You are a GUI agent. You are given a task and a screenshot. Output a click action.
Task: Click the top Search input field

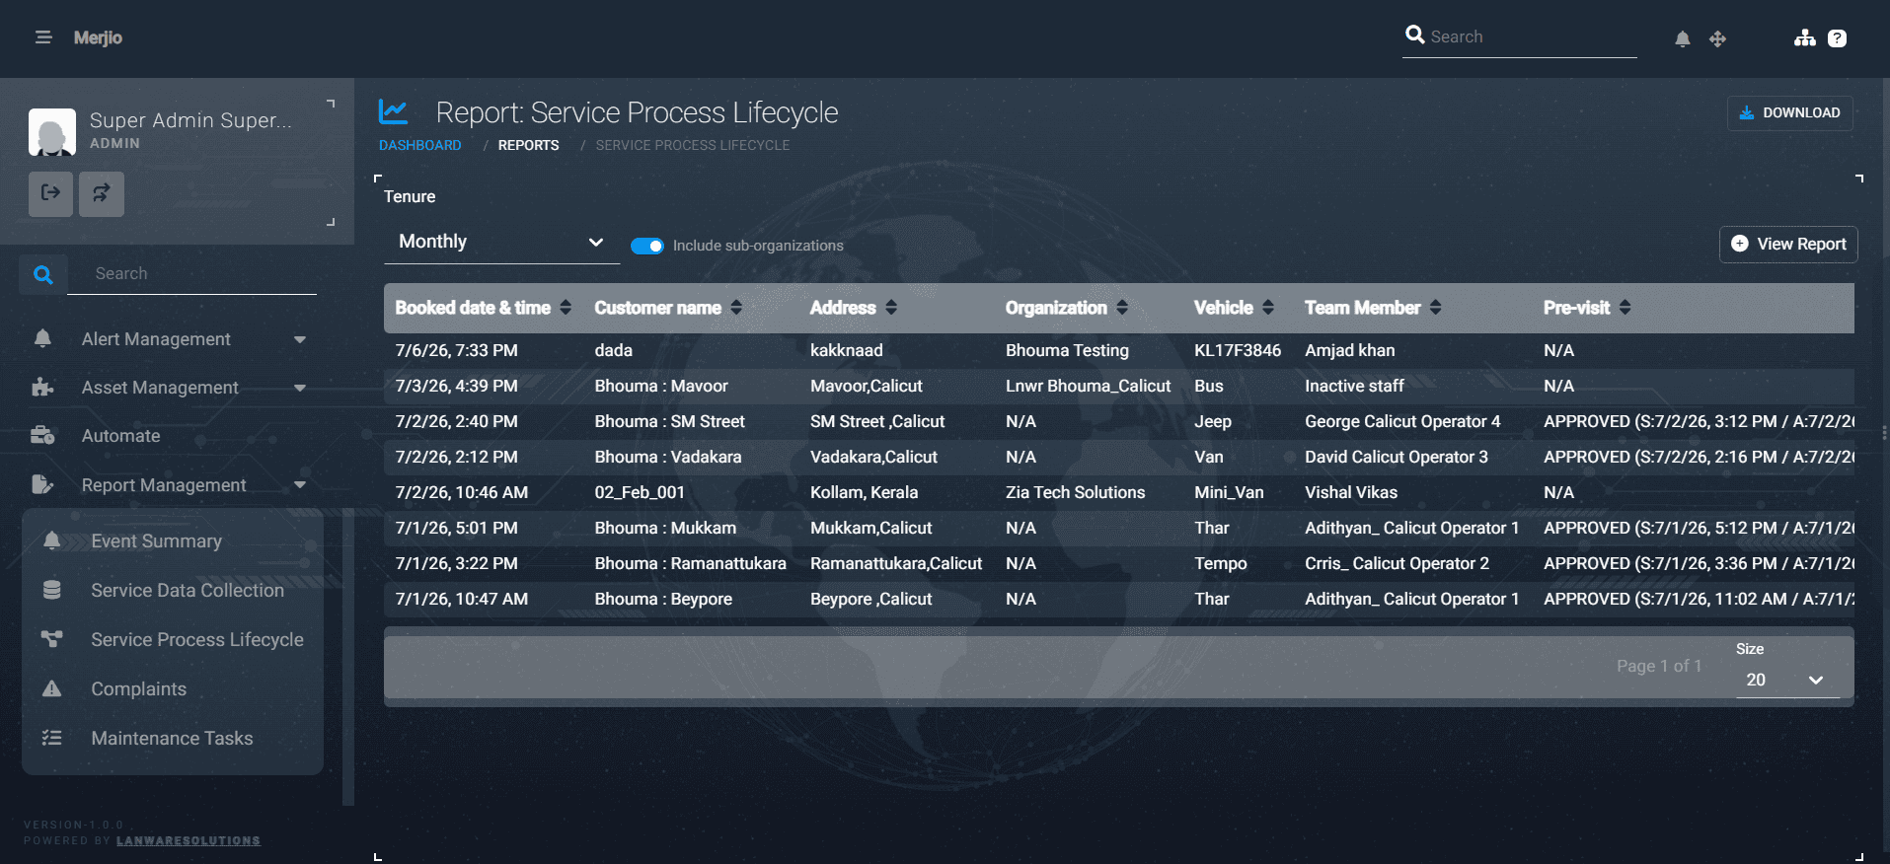[1520, 37]
